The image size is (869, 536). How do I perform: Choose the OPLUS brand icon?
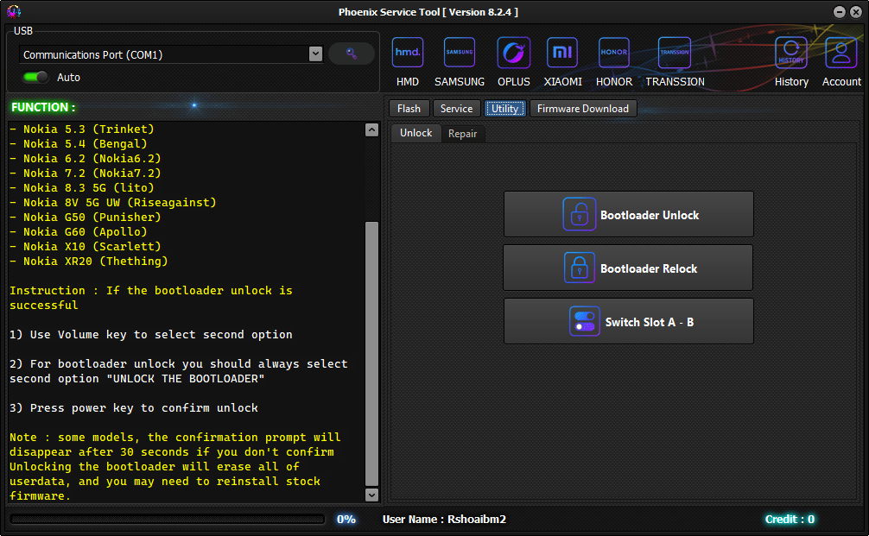(x=514, y=54)
